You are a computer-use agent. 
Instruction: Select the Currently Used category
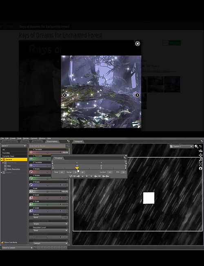click(8, 156)
